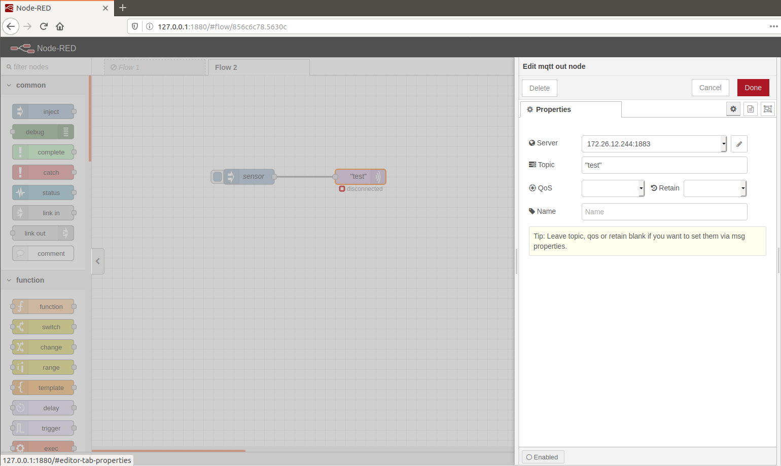Click Done to save the node
The width and height of the screenshot is (781, 466).
pyautogui.click(x=753, y=88)
